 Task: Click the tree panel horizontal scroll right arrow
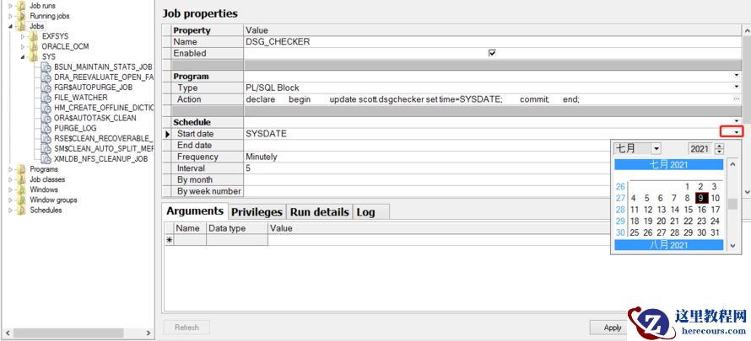[x=149, y=333]
